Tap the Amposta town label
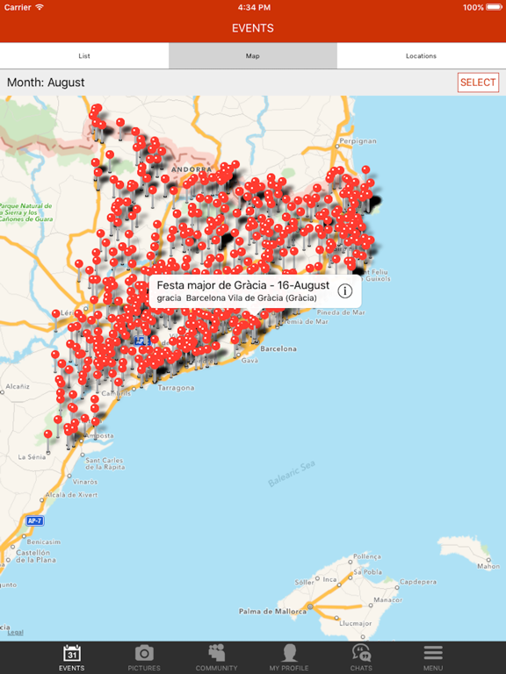Viewport: 506px width, 674px height. pos(99,436)
